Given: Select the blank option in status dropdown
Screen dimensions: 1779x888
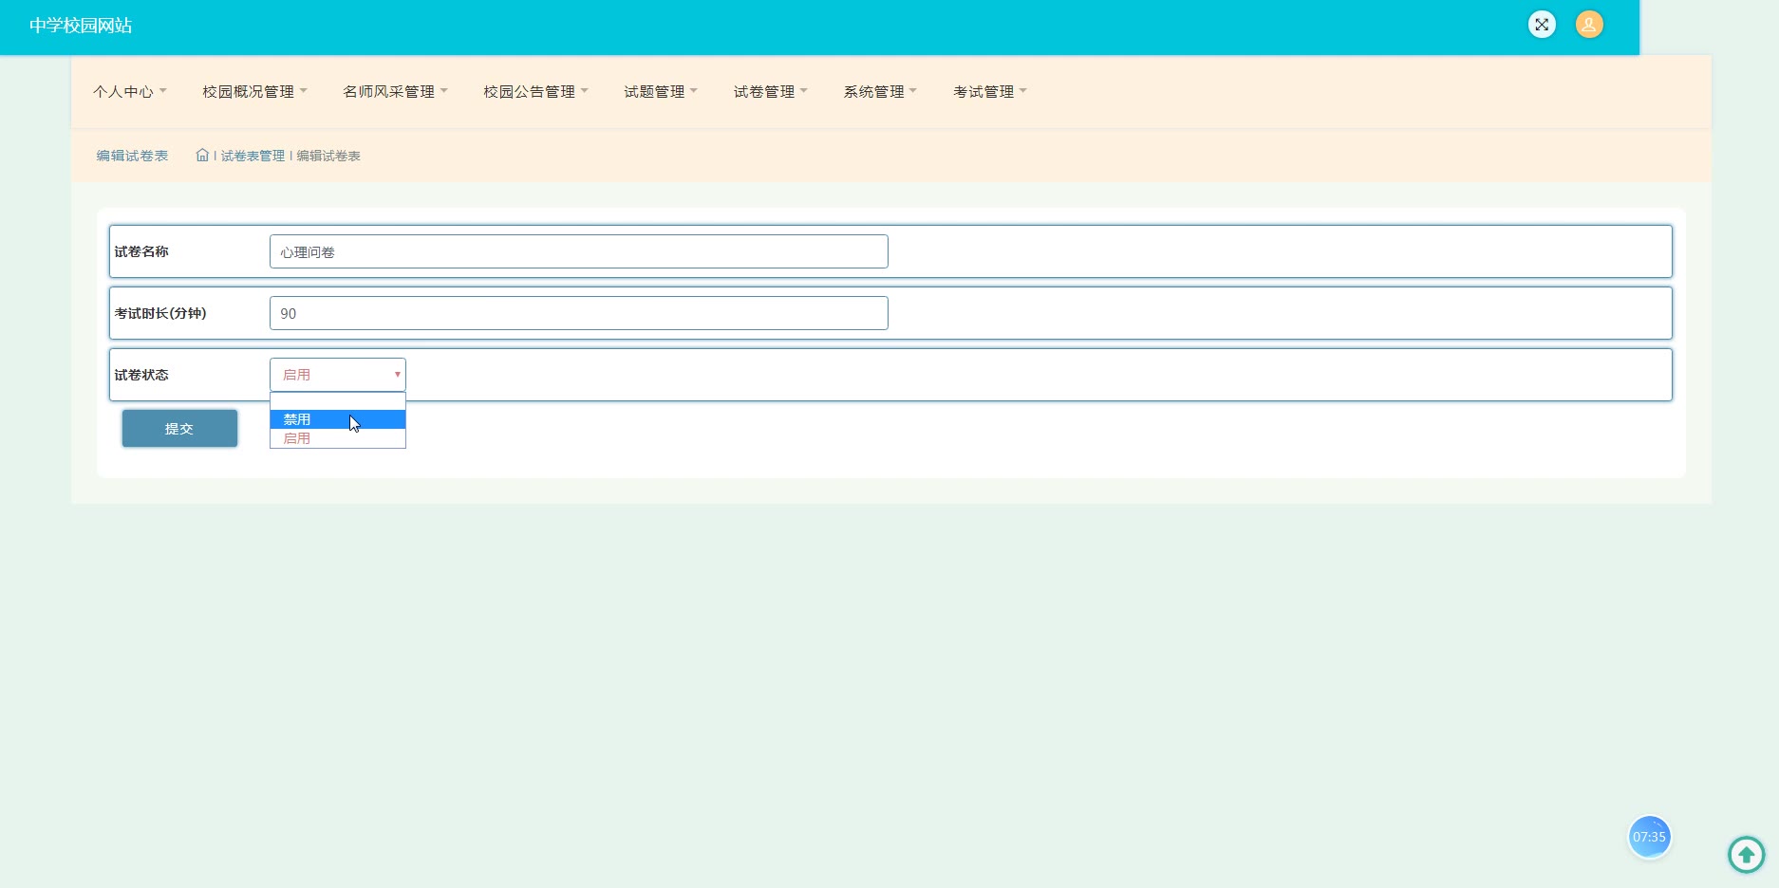Looking at the screenshot, I should (x=338, y=401).
